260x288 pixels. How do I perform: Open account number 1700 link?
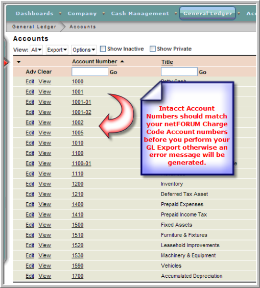pyautogui.click(x=78, y=276)
